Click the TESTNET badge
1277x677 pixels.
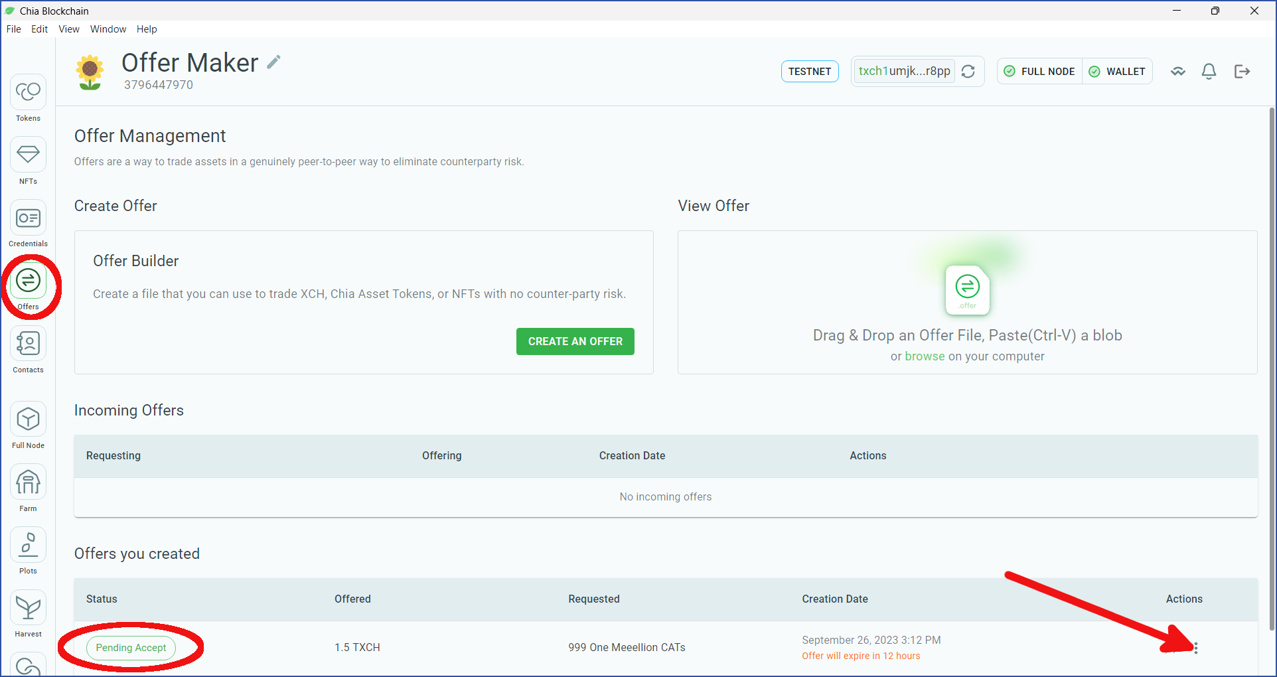[x=810, y=71]
